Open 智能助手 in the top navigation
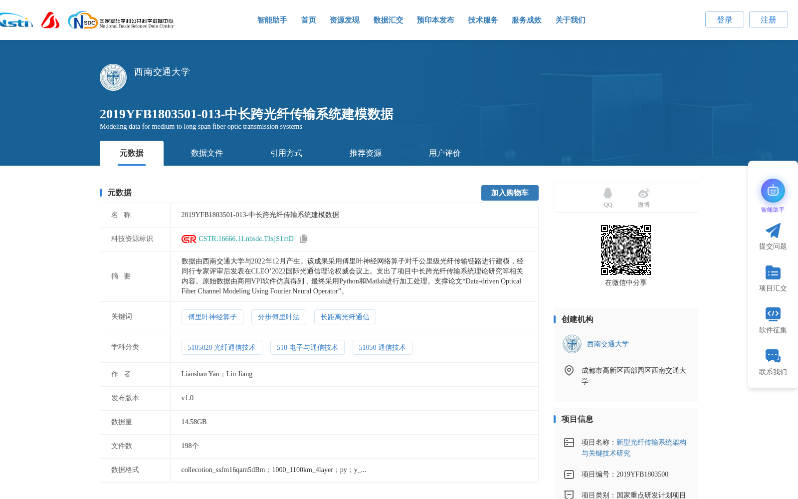This screenshot has height=499, width=798. tap(272, 20)
